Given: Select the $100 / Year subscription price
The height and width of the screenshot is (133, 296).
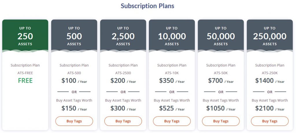Looking at the screenshot, I should (74, 81).
